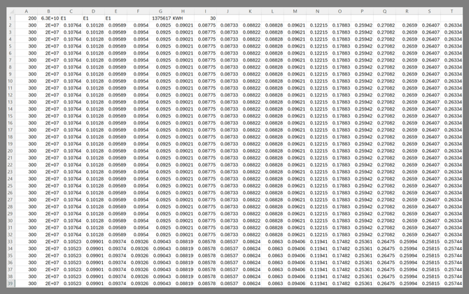
Task: Select cell A1 containing 200
Action: pyautogui.click(x=27, y=18)
